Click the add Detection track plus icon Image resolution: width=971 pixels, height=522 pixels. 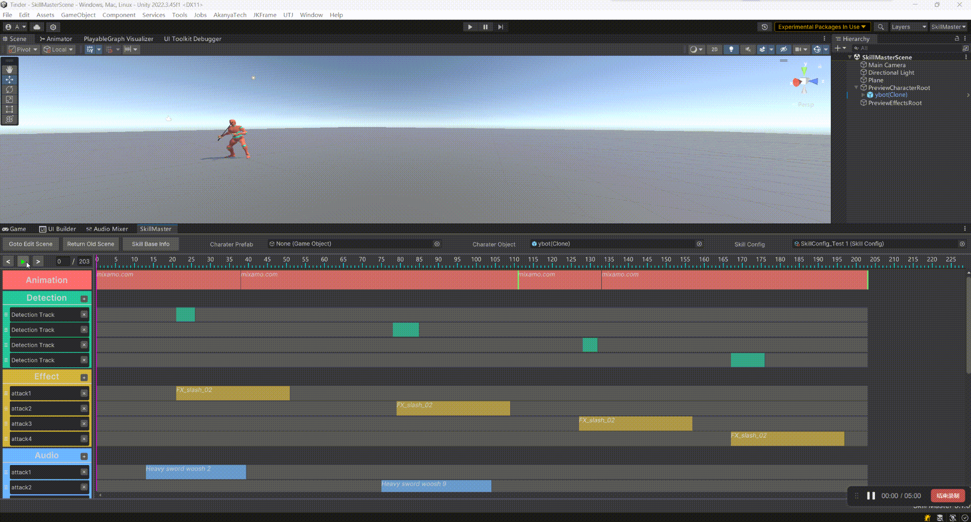point(84,299)
